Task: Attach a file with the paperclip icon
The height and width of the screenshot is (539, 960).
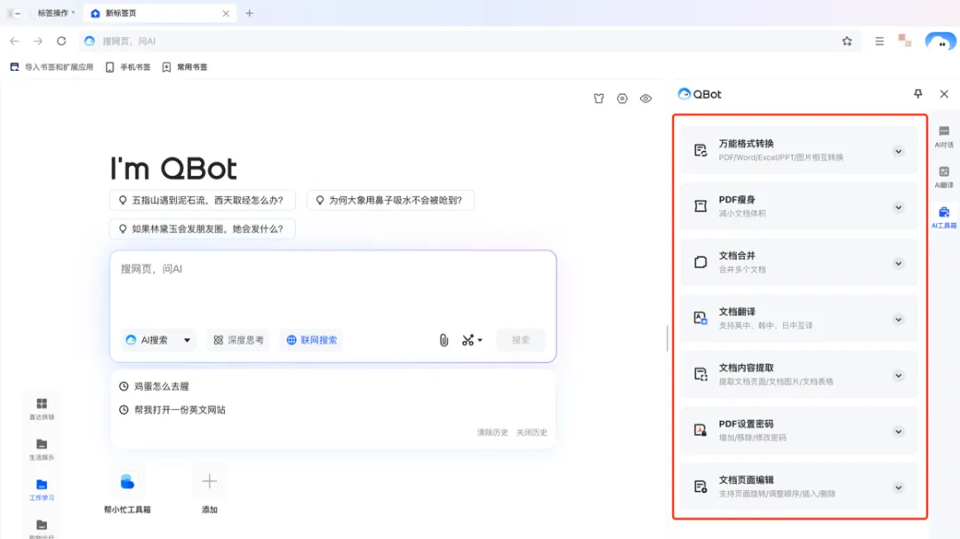Action: 444,340
